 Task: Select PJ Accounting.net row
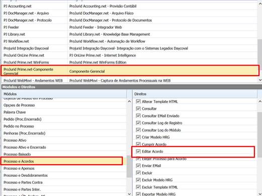coord(129,6)
